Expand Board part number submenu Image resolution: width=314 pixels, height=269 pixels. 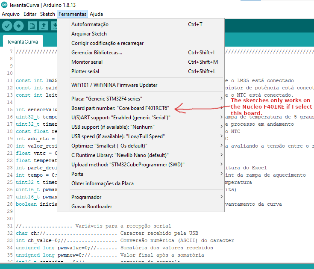(x=141, y=108)
